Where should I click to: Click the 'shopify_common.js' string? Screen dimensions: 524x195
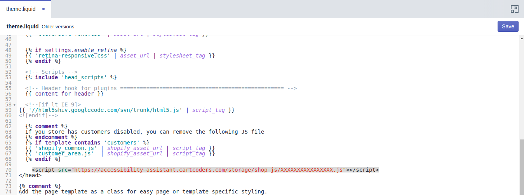click(x=66, y=148)
